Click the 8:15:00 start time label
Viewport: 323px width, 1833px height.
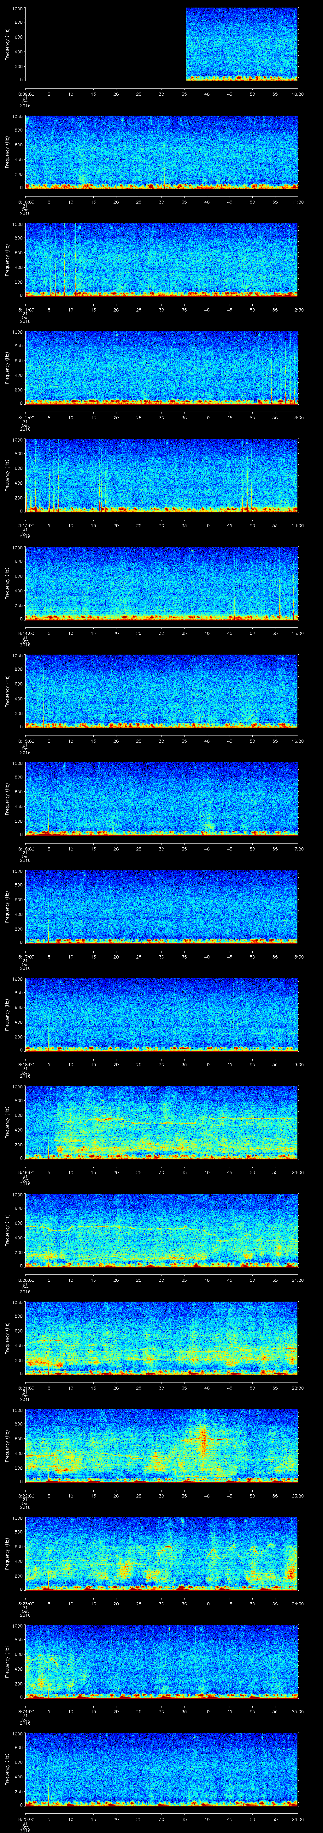coord(26,741)
